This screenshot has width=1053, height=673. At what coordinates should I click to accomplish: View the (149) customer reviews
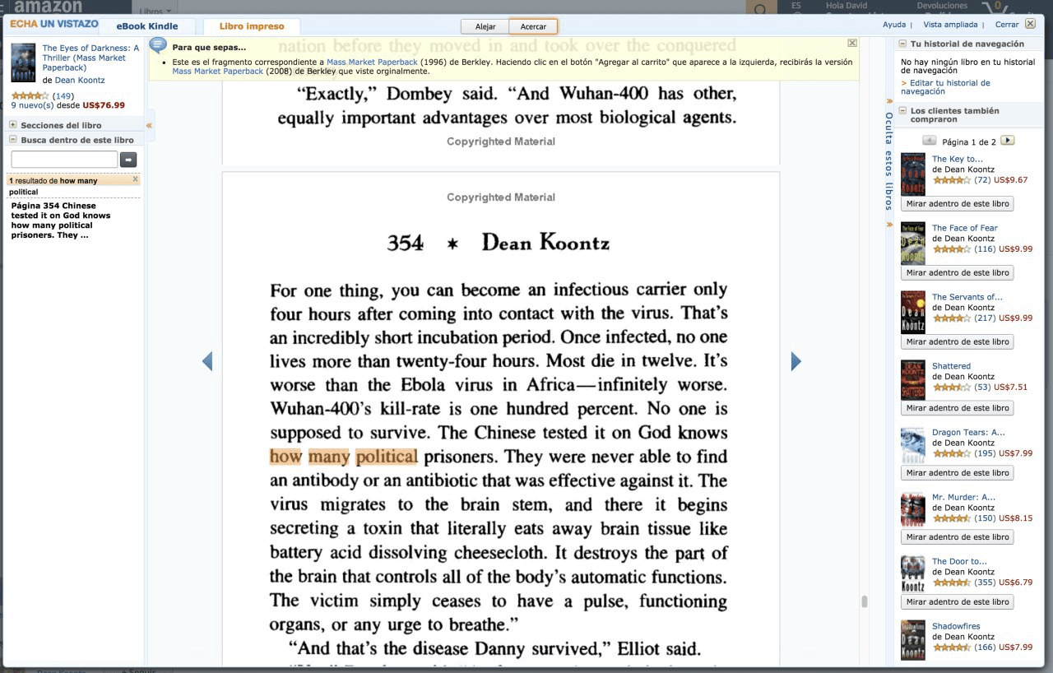click(x=63, y=96)
